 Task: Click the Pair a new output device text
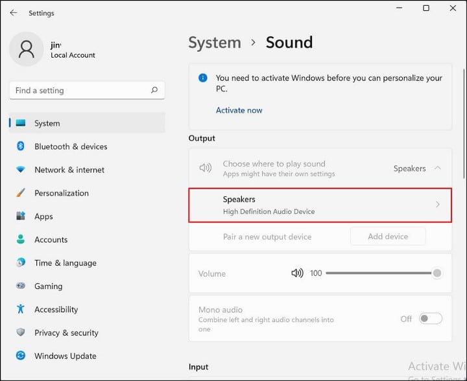point(267,237)
